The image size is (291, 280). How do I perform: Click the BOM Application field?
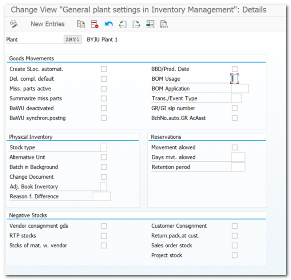pyautogui.click(x=240, y=89)
